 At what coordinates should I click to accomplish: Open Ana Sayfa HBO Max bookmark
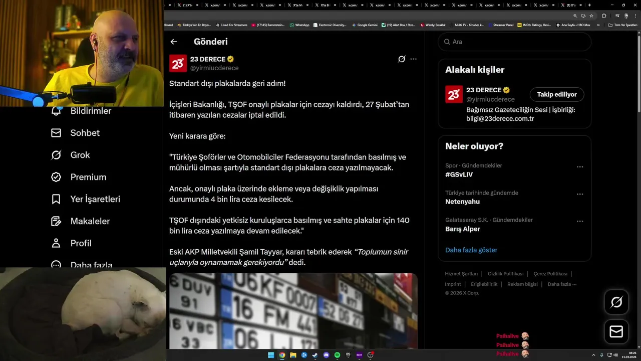click(x=573, y=25)
